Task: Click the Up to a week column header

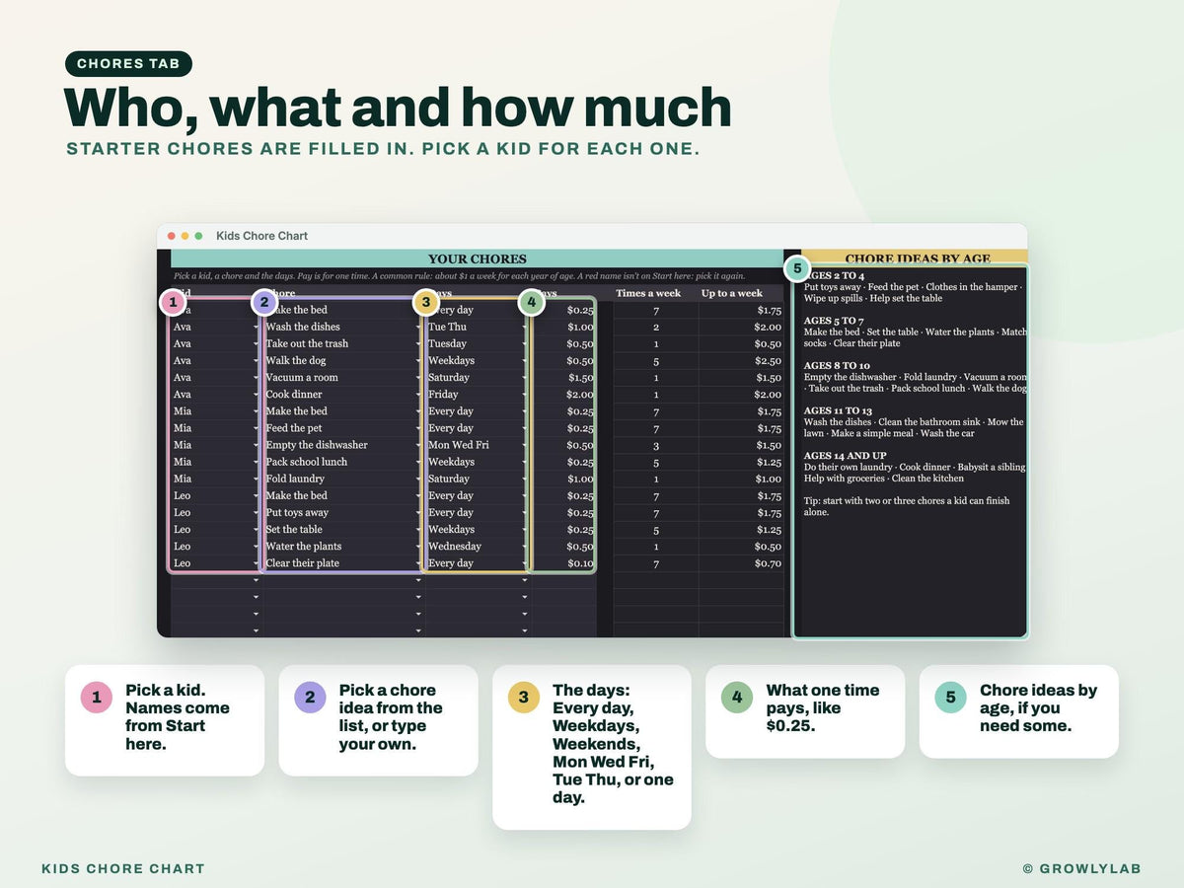Action: pos(732,293)
